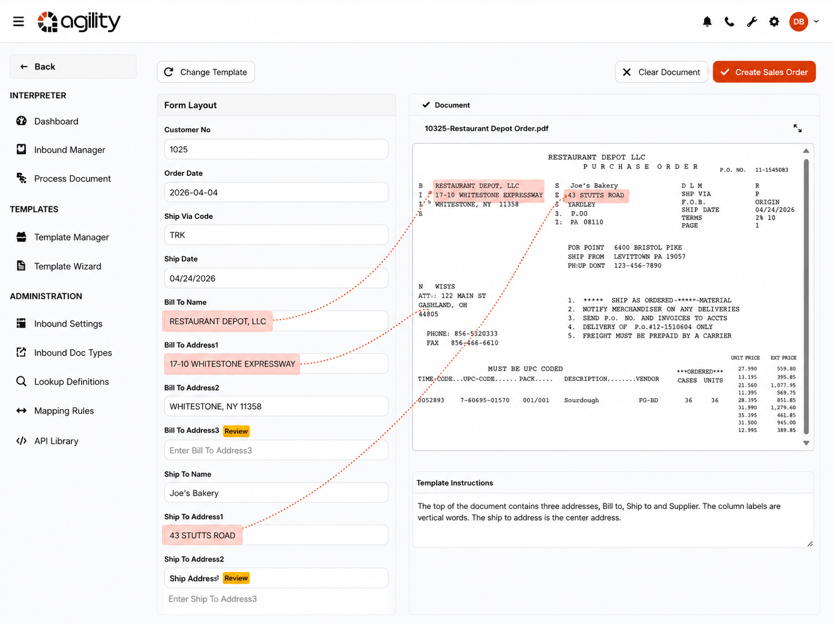
Task: Go back using the Back button
Action: pyautogui.click(x=73, y=67)
